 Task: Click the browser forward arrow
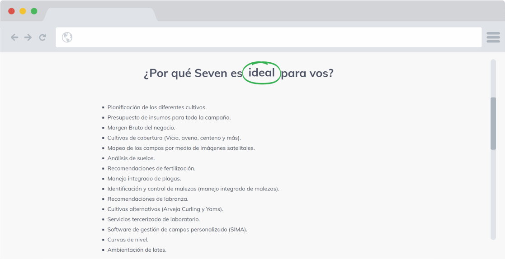(x=28, y=37)
